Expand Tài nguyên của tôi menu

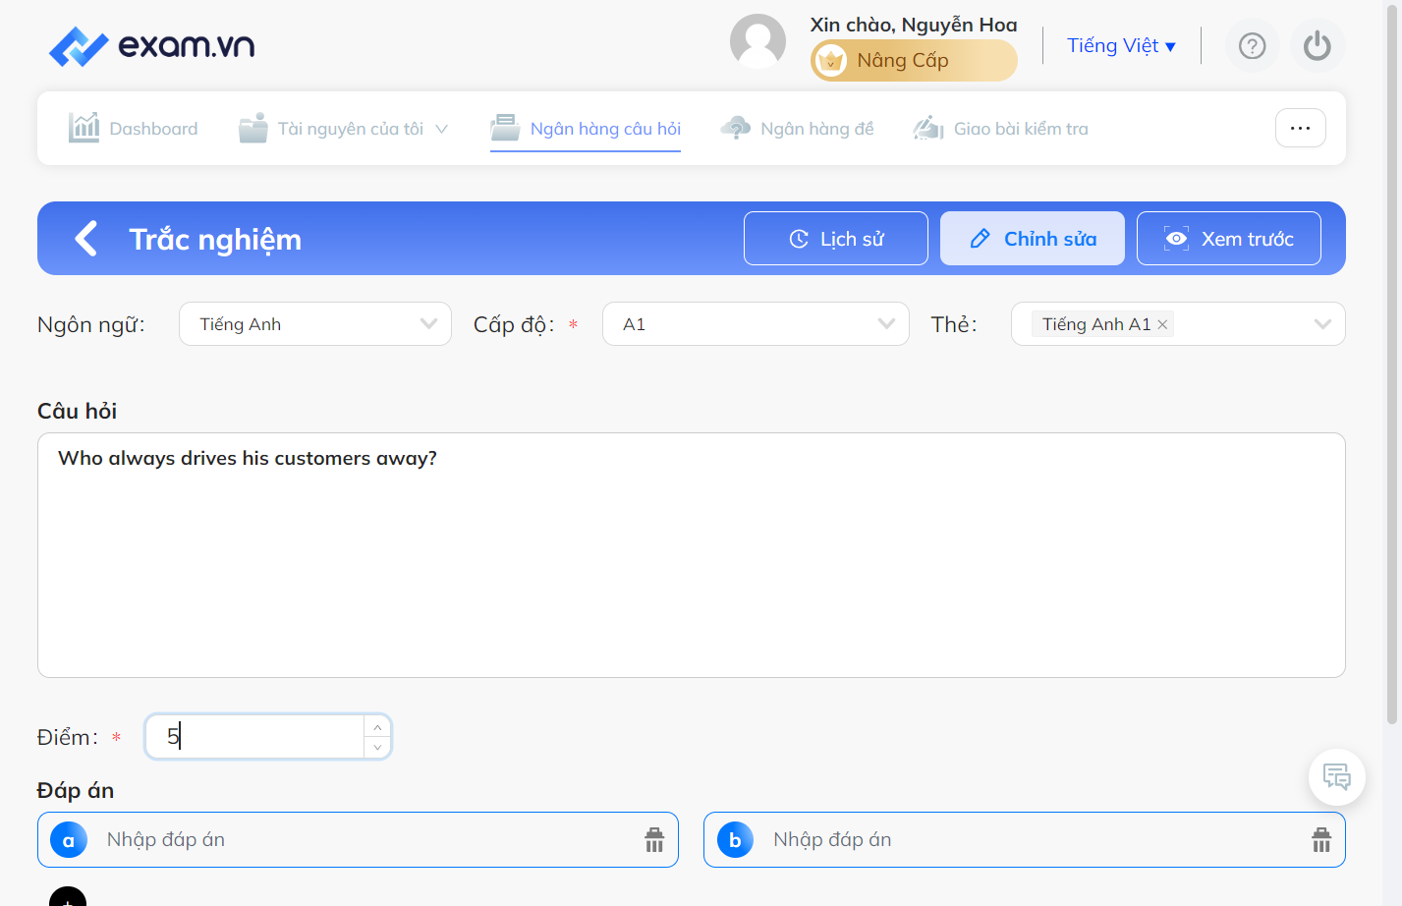(x=343, y=129)
